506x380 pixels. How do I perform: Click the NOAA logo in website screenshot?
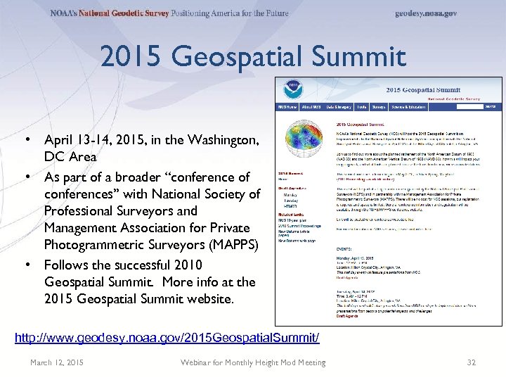coord(293,89)
